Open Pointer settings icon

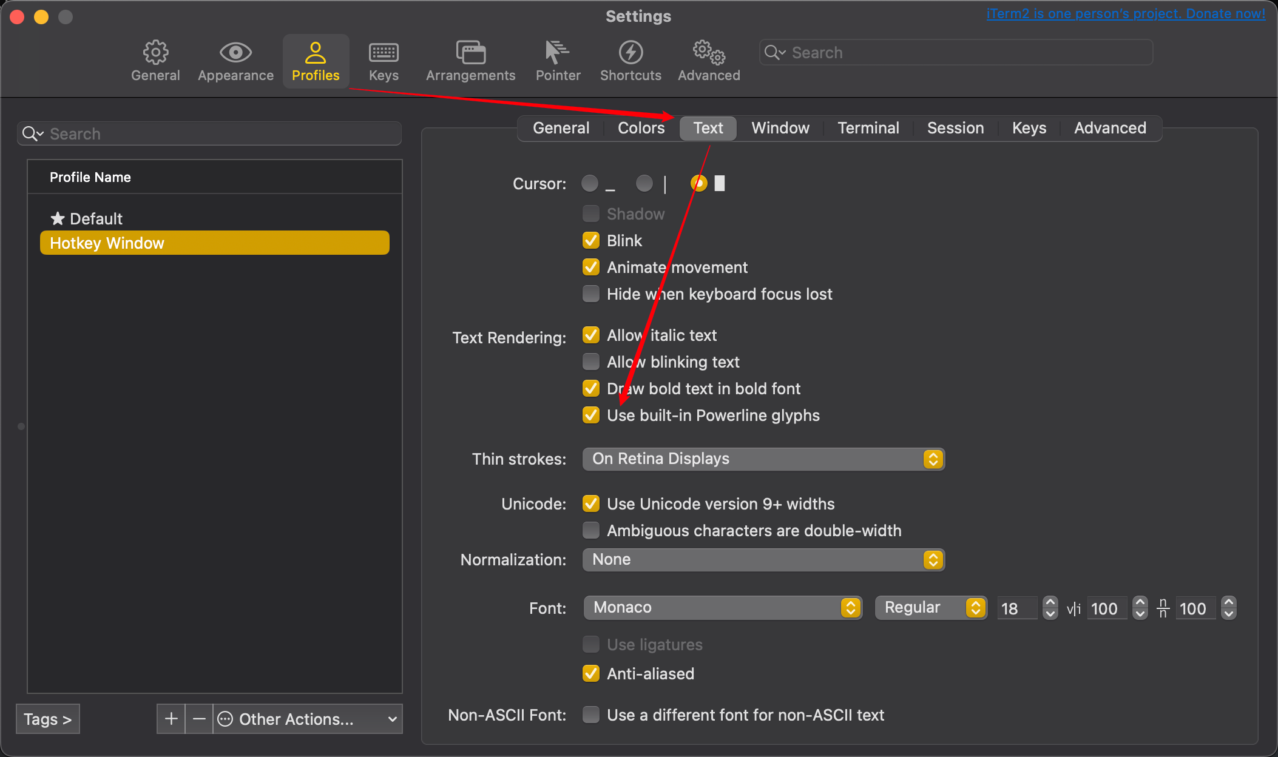click(x=557, y=53)
